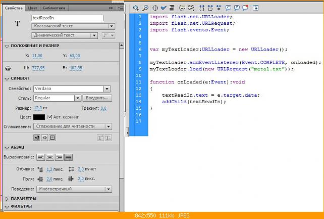This screenshot has height=219, width=324.
Task: Click Insert target path crosshair icon
Action: click(x=155, y=8)
